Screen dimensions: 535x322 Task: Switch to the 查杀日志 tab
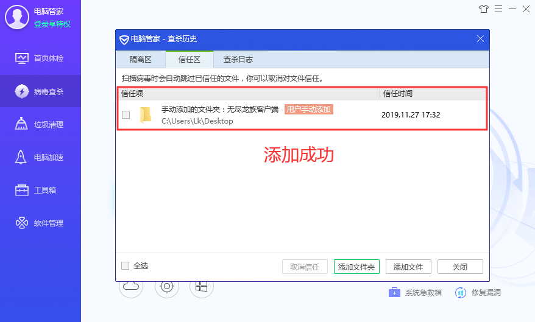pyautogui.click(x=238, y=59)
